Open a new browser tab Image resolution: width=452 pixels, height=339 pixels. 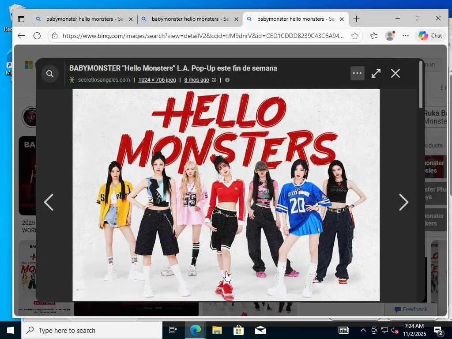(356, 19)
